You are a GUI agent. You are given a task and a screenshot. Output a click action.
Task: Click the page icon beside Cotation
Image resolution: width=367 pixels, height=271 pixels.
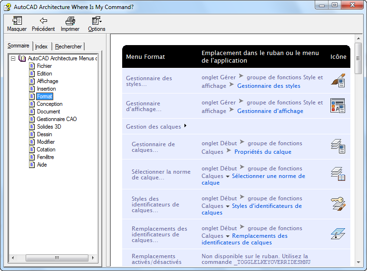point(32,150)
